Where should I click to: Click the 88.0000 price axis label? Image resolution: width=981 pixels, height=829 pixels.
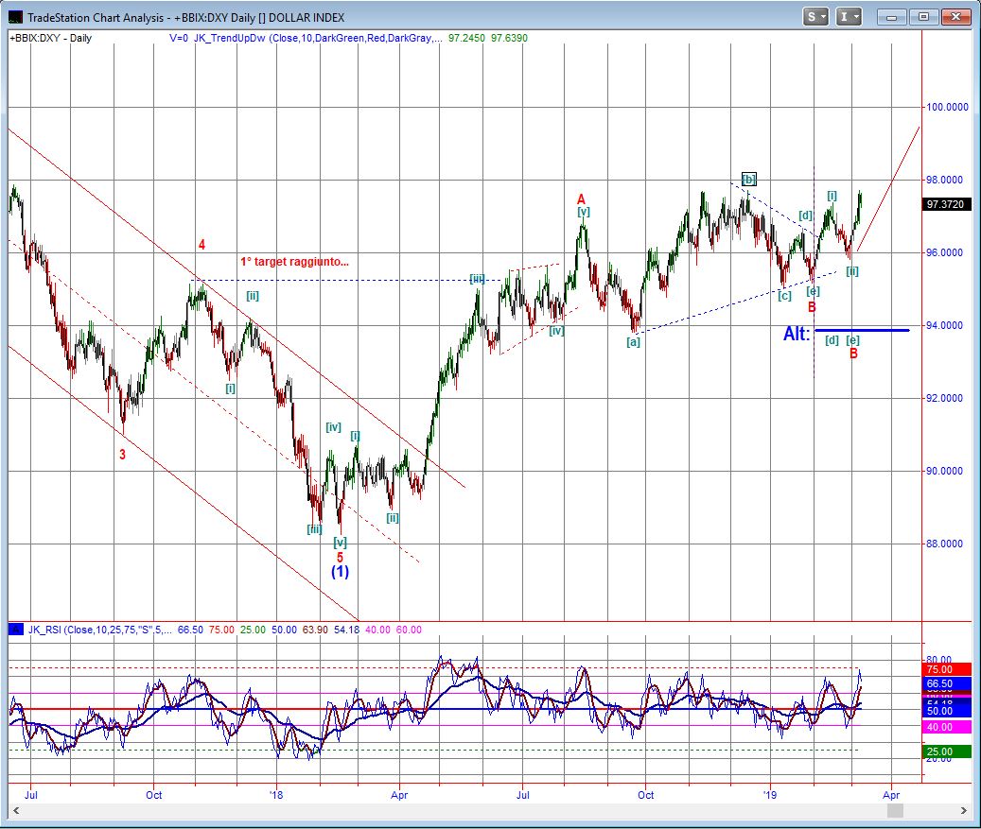944,544
